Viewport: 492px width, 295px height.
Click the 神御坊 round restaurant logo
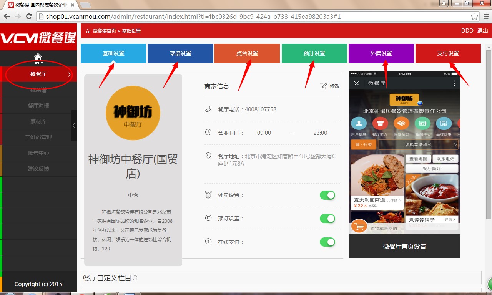[133, 113]
